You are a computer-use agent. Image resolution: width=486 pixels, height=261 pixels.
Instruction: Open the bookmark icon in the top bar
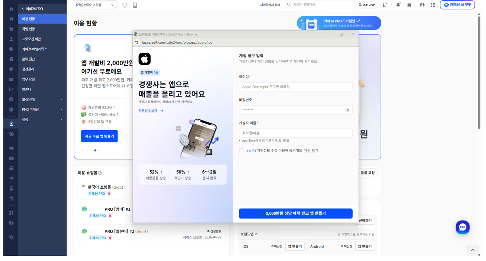click(x=409, y=5)
